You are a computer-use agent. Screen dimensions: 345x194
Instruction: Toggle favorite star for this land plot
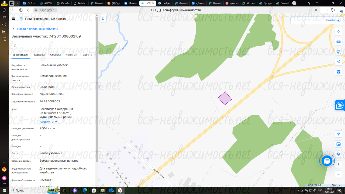(x=15, y=45)
